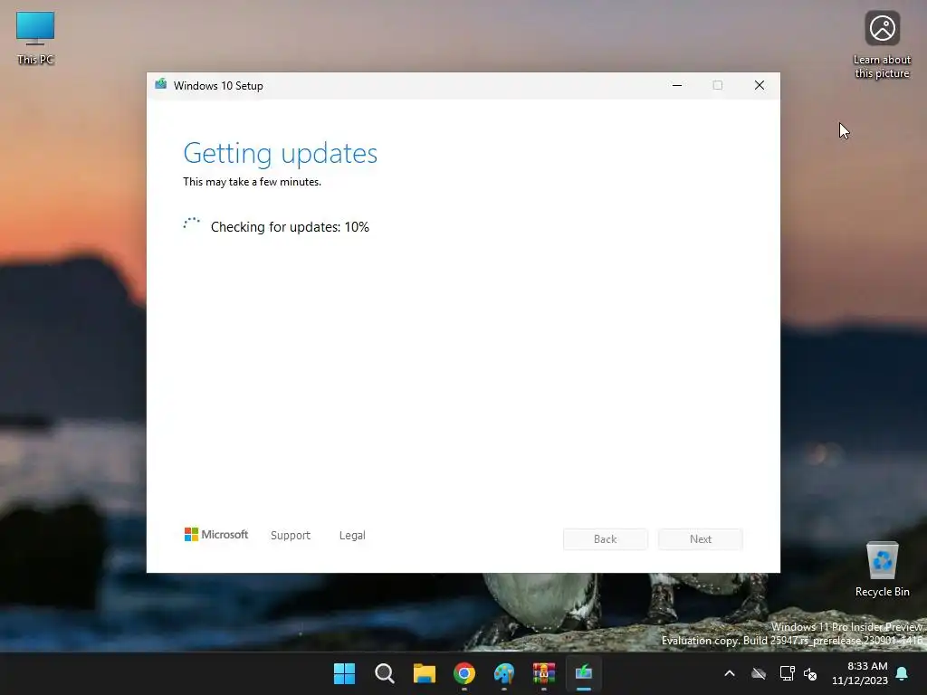927x695 pixels.
Task: Open Learn about this picture icon
Action: point(882,44)
